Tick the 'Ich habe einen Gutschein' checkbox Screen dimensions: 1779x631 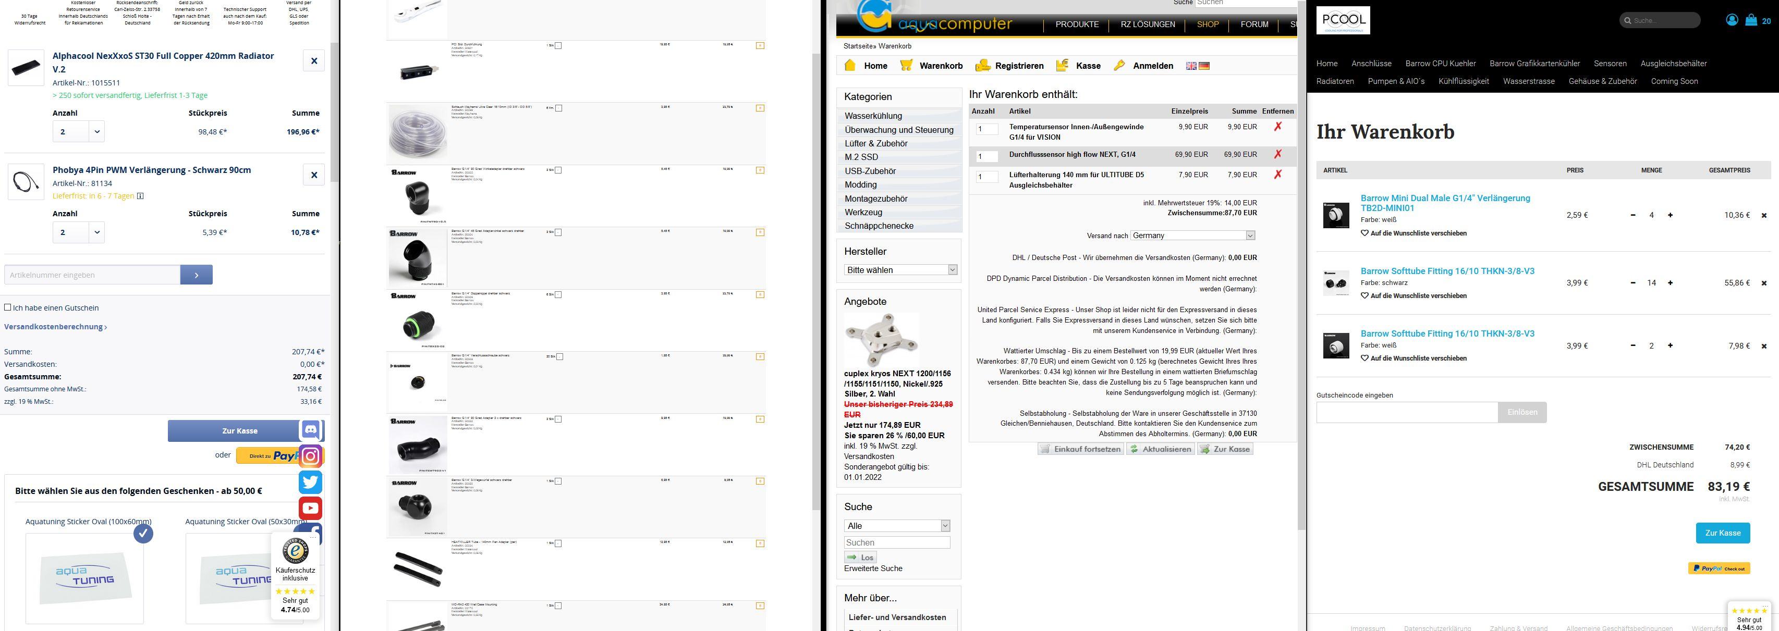tap(8, 307)
